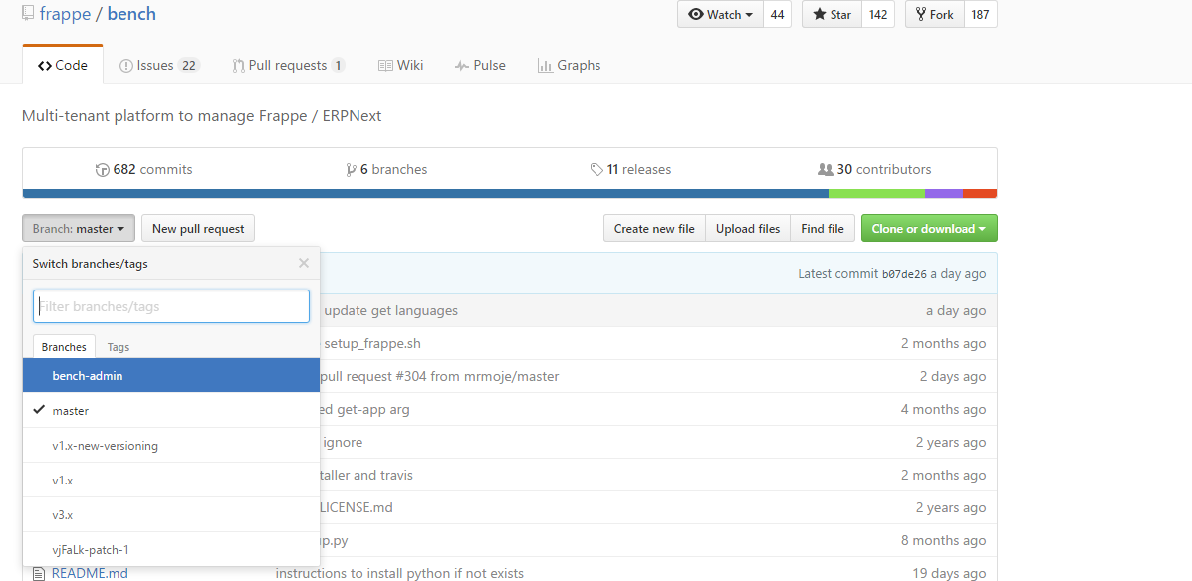Check out the v3.x branch
The height and width of the screenshot is (581, 1192).
point(171,515)
